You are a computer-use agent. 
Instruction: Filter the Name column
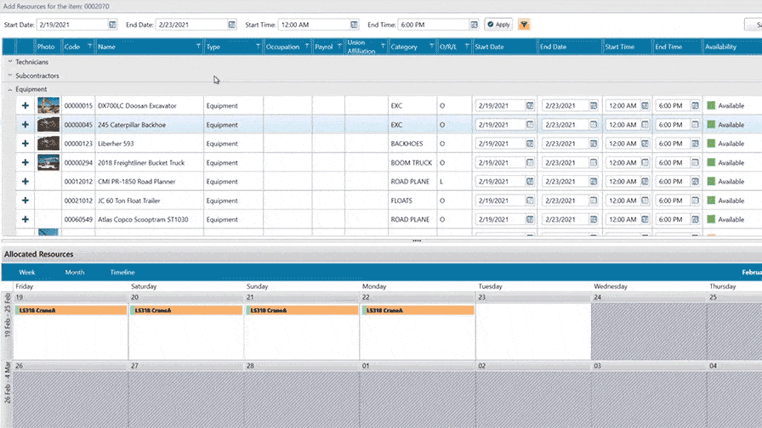point(198,46)
